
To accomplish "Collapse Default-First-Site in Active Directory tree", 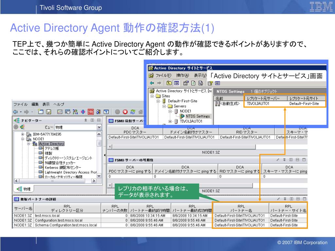I will [x=158, y=101].
